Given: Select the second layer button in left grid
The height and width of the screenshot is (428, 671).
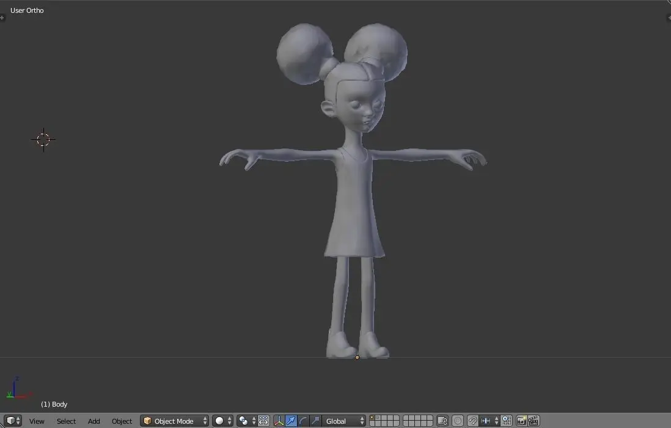Looking at the screenshot, I should [378, 418].
